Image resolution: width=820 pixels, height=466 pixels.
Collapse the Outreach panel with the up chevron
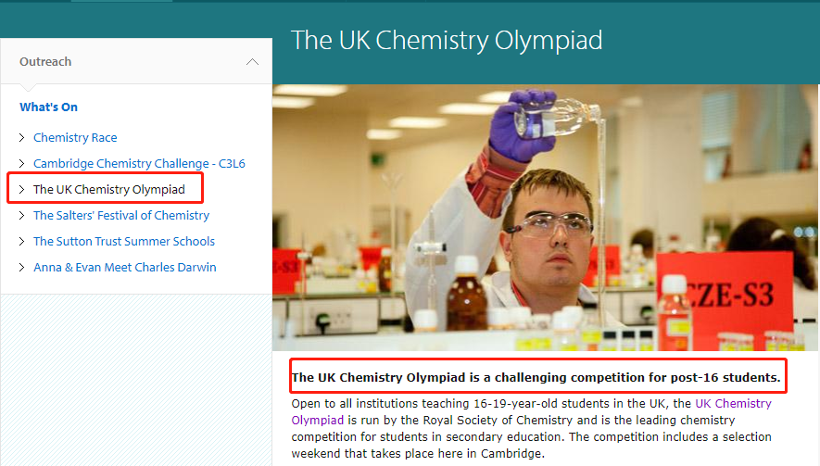[x=252, y=62]
